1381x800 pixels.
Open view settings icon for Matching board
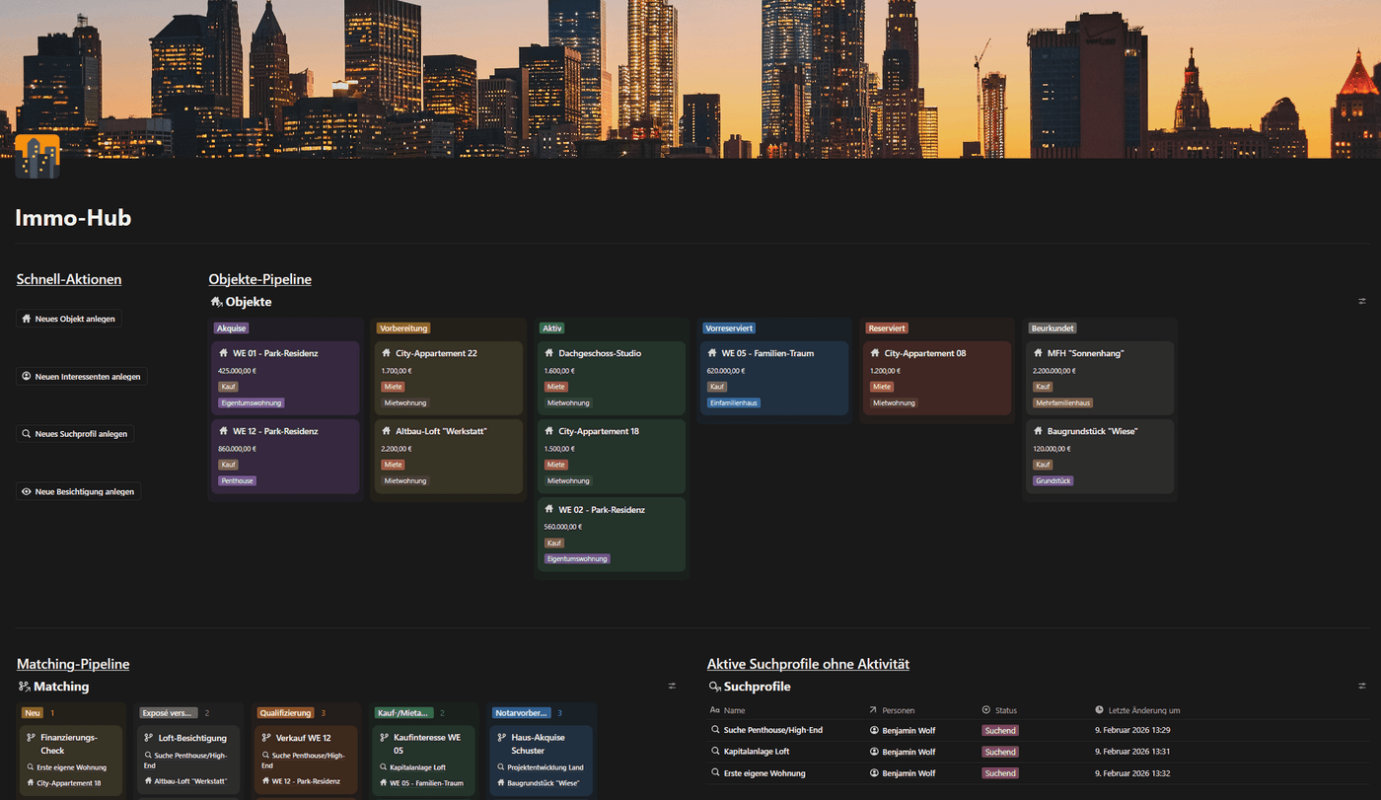point(672,687)
